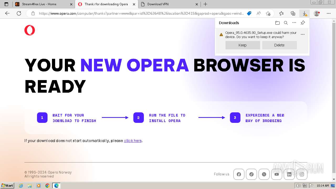The width and height of the screenshot is (336, 189).
Task: Open the Windows Start menu
Action: pos(7,185)
